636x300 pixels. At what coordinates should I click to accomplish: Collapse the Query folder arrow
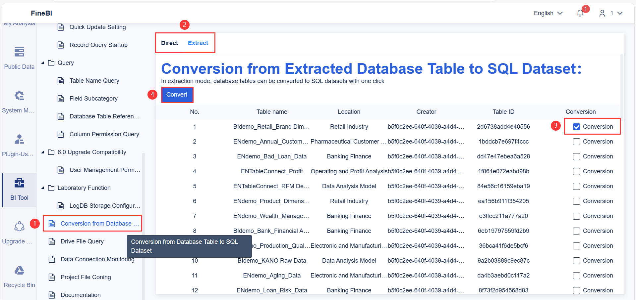pyautogui.click(x=43, y=63)
